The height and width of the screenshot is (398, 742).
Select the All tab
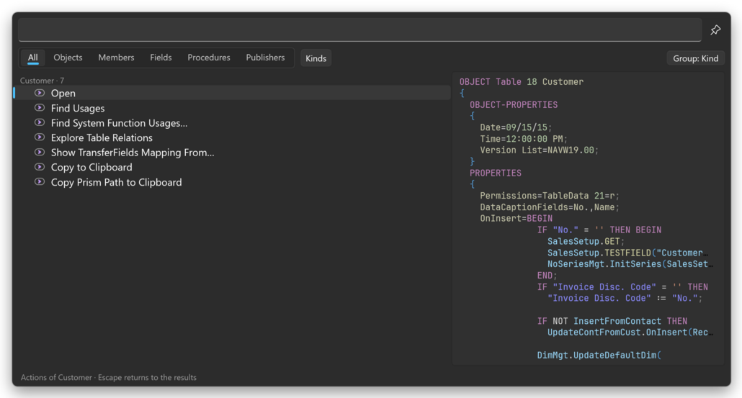(x=32, y=58)
